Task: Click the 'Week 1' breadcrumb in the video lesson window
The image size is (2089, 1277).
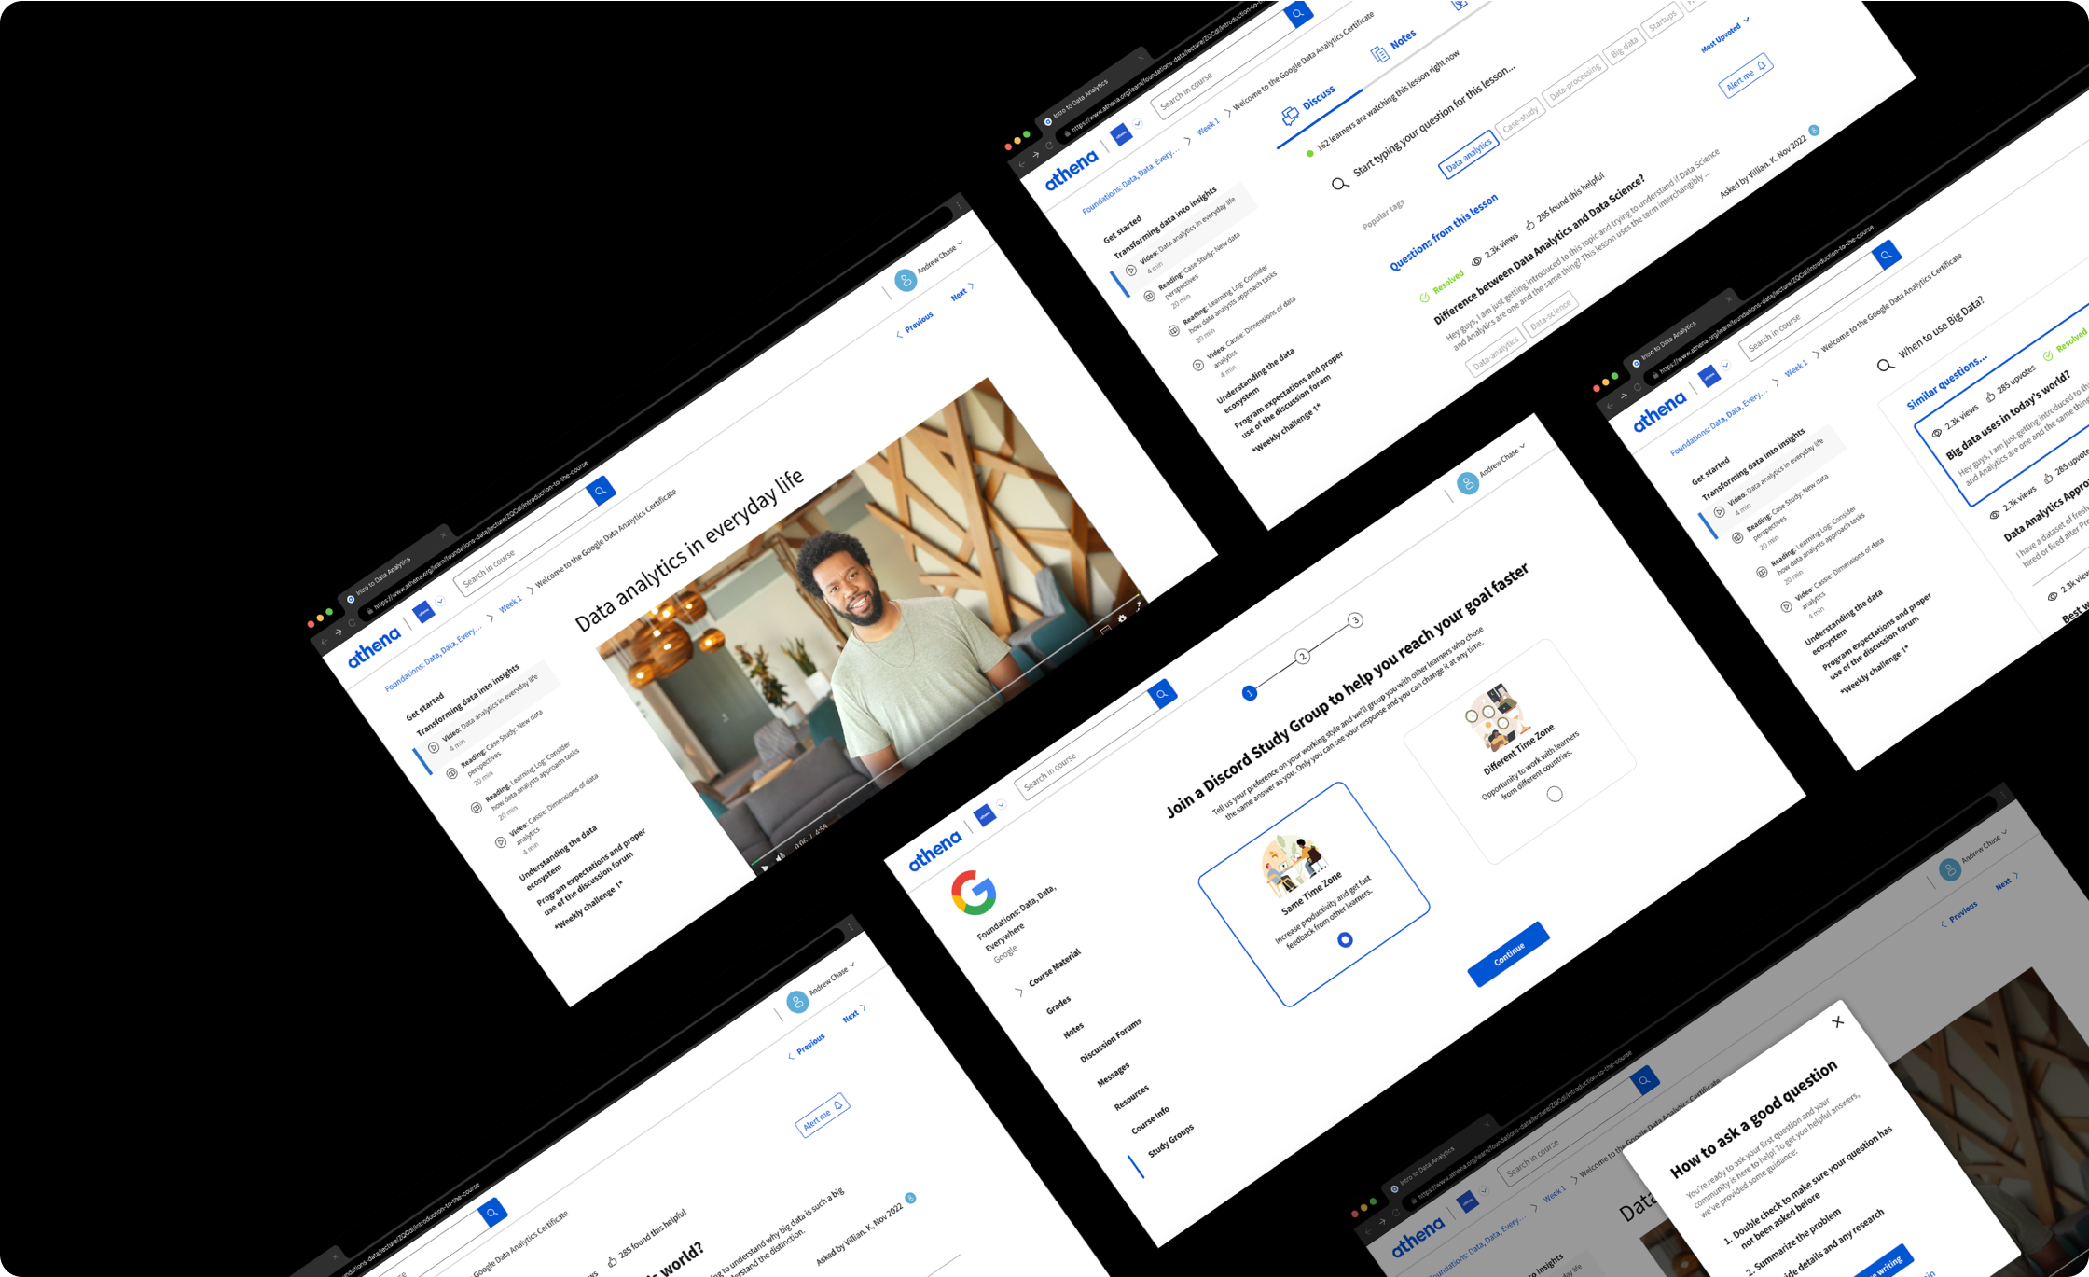Action: coord(509,604)
